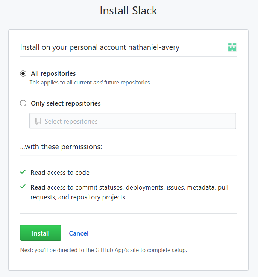Click the 'current and future repositories' note
The width and height of the screenshot is (258, 277).
[90, 83]
